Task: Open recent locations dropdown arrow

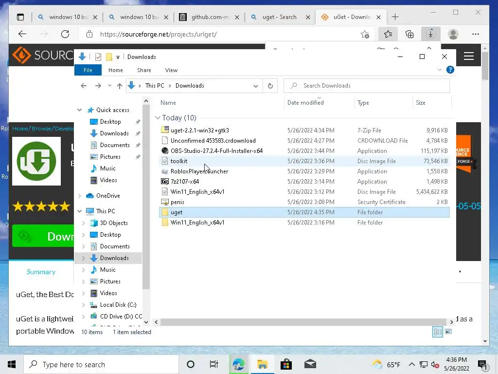Action: click(109, 86)
